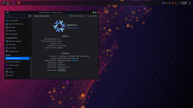Viewport: 193px width, 108px height.
Task: Click the window menu icon in the title bar
Action: pos(6,13)
